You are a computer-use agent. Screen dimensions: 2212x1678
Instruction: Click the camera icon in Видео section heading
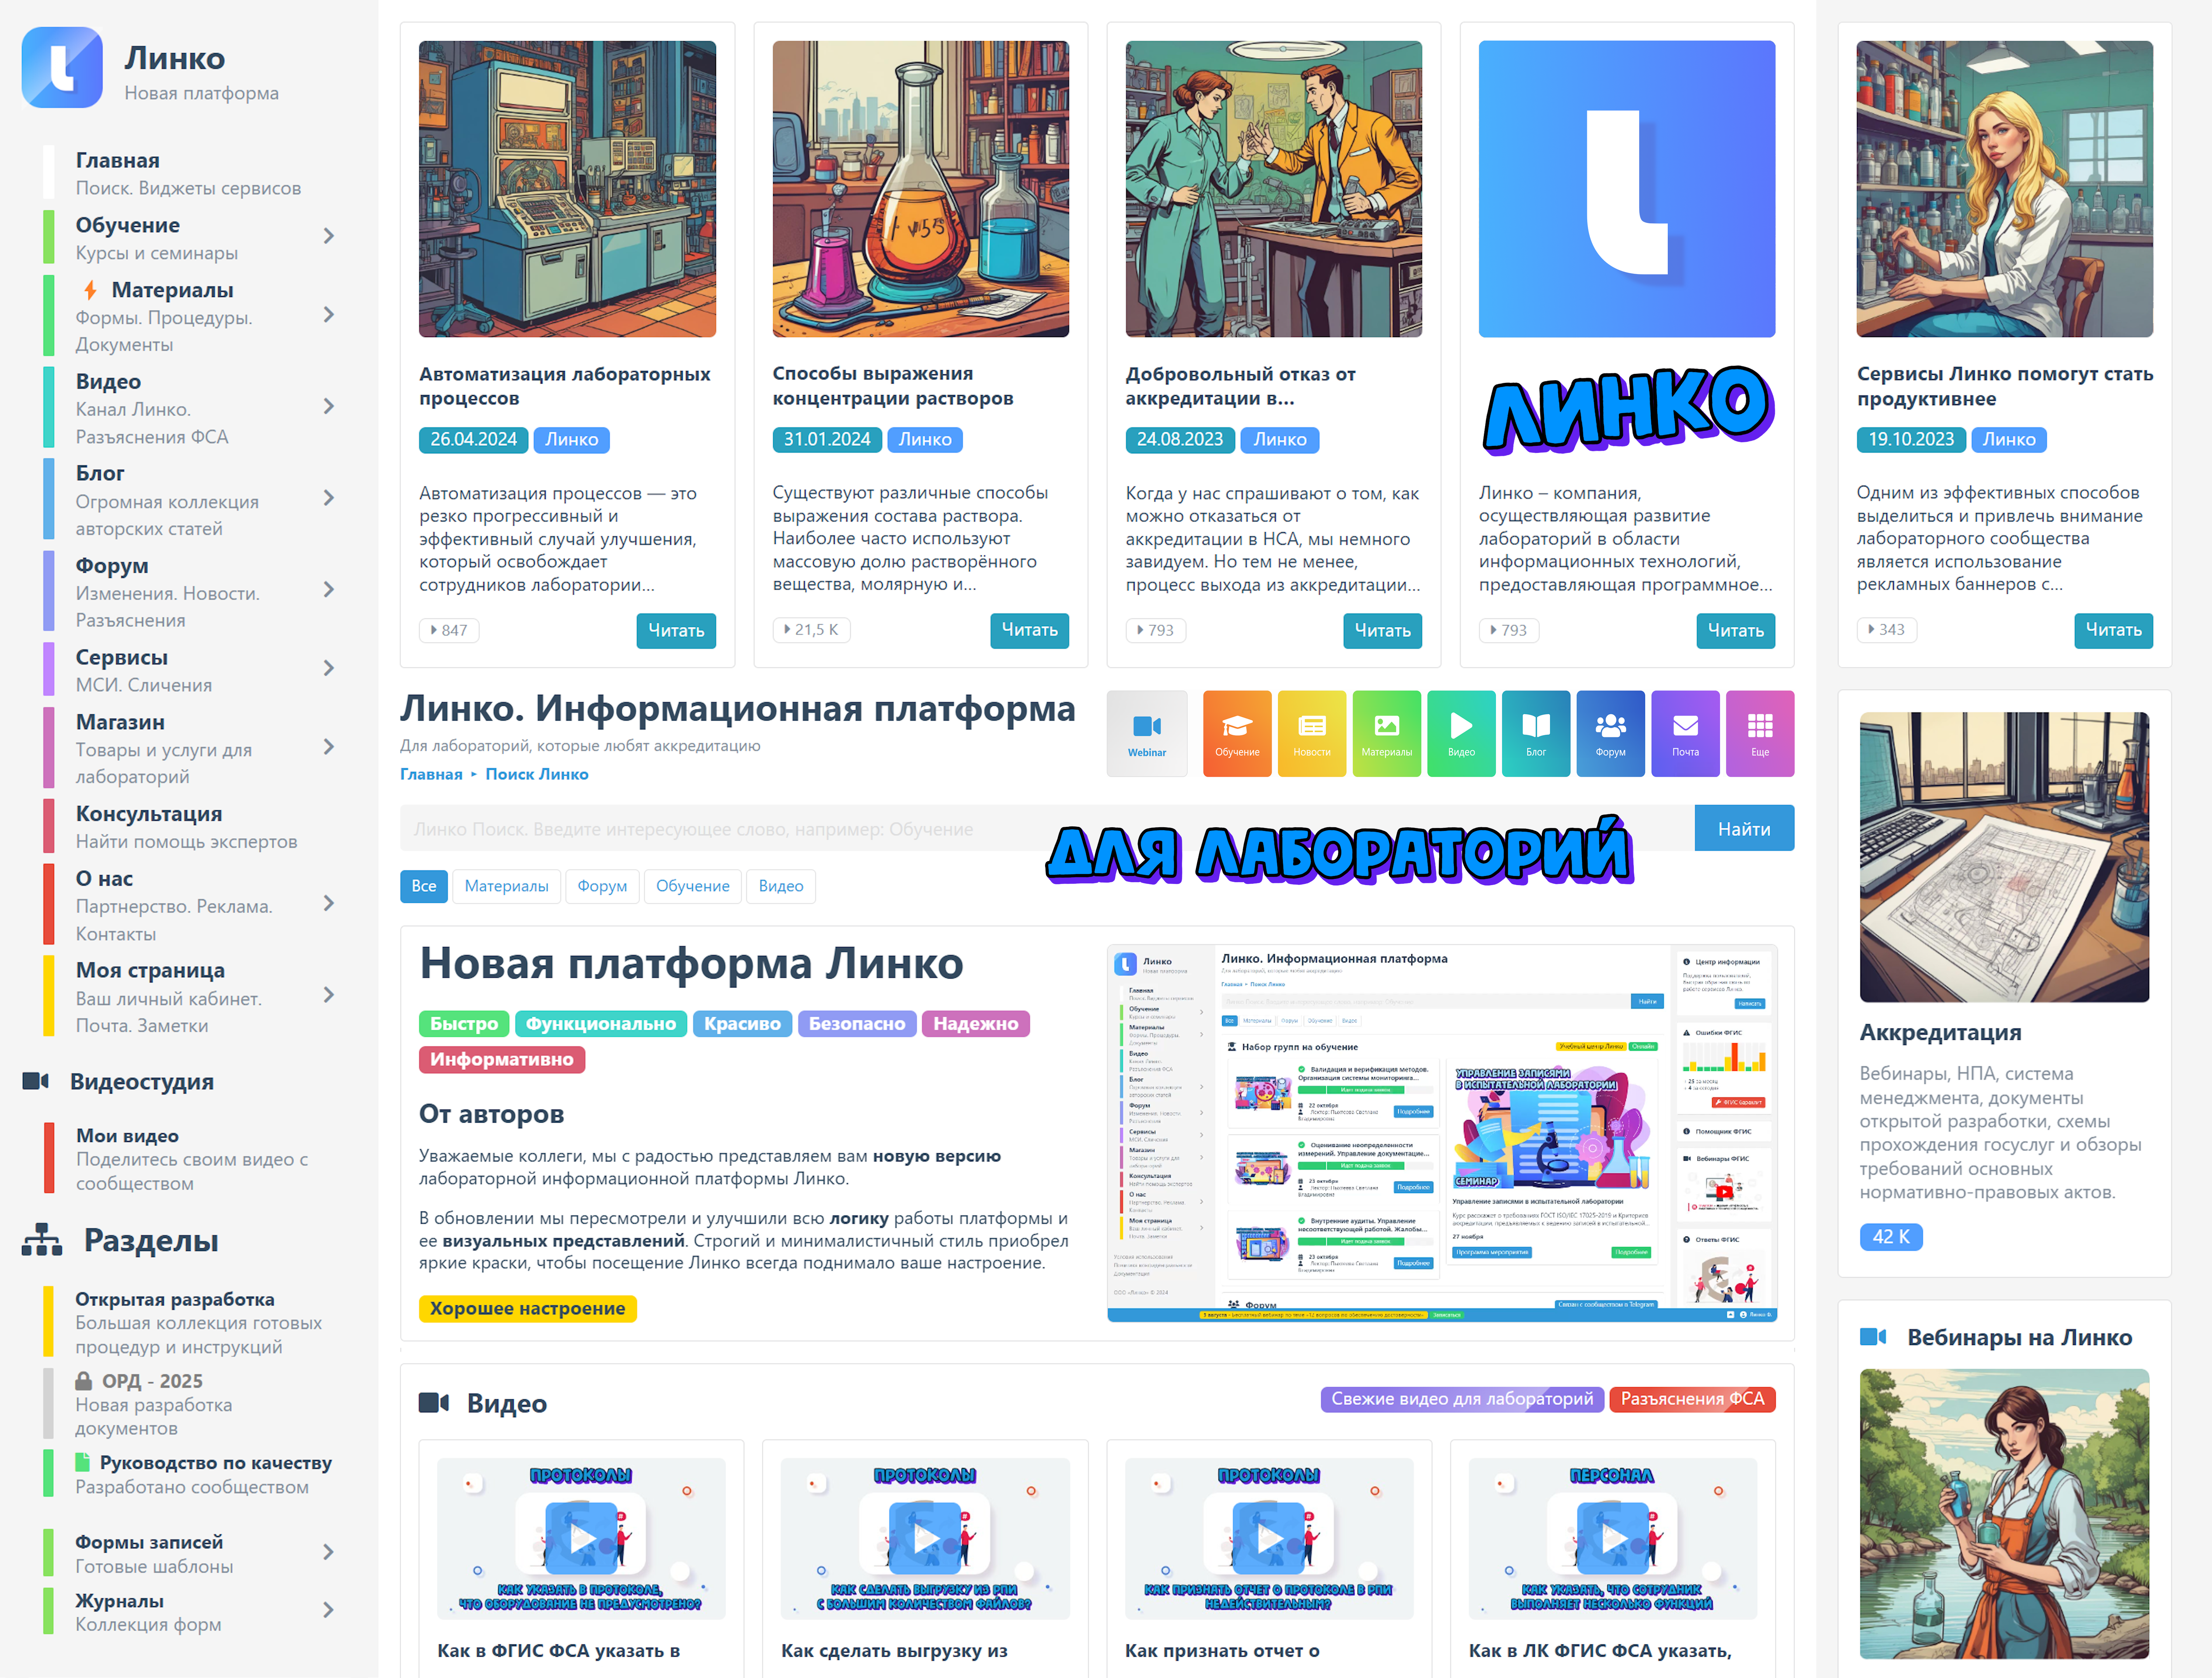[x=434, y=1403]
